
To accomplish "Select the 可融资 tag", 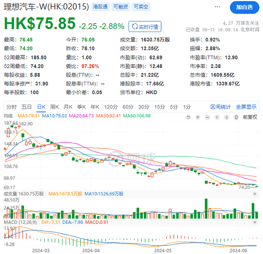I will (x=120, y=7).
